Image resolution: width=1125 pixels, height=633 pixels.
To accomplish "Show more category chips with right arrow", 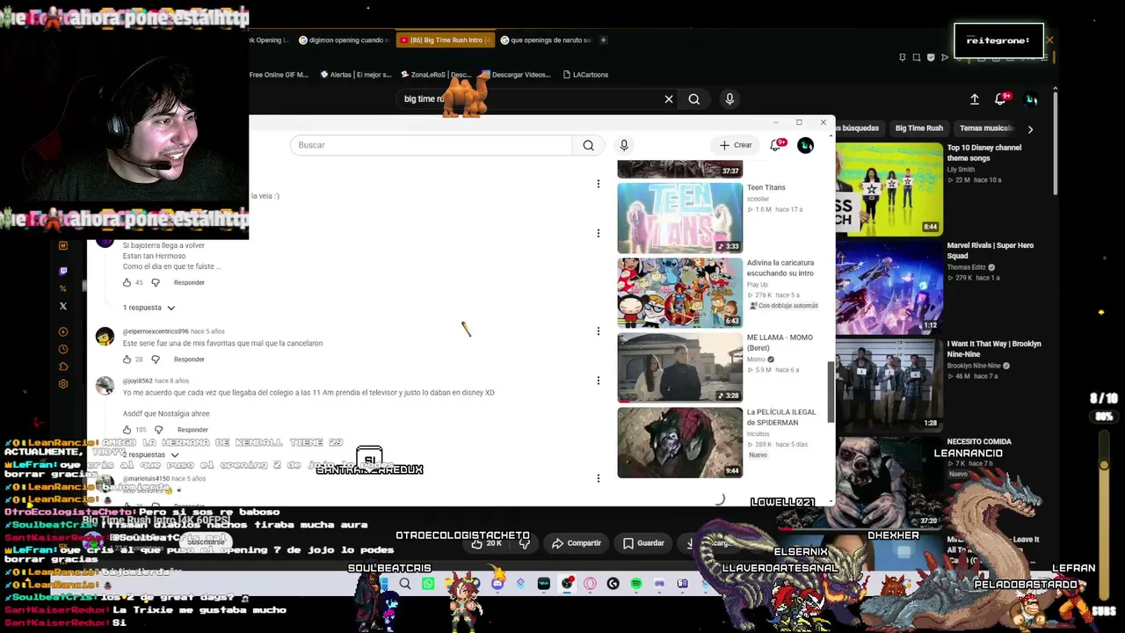I will (x=1030, y=129).
